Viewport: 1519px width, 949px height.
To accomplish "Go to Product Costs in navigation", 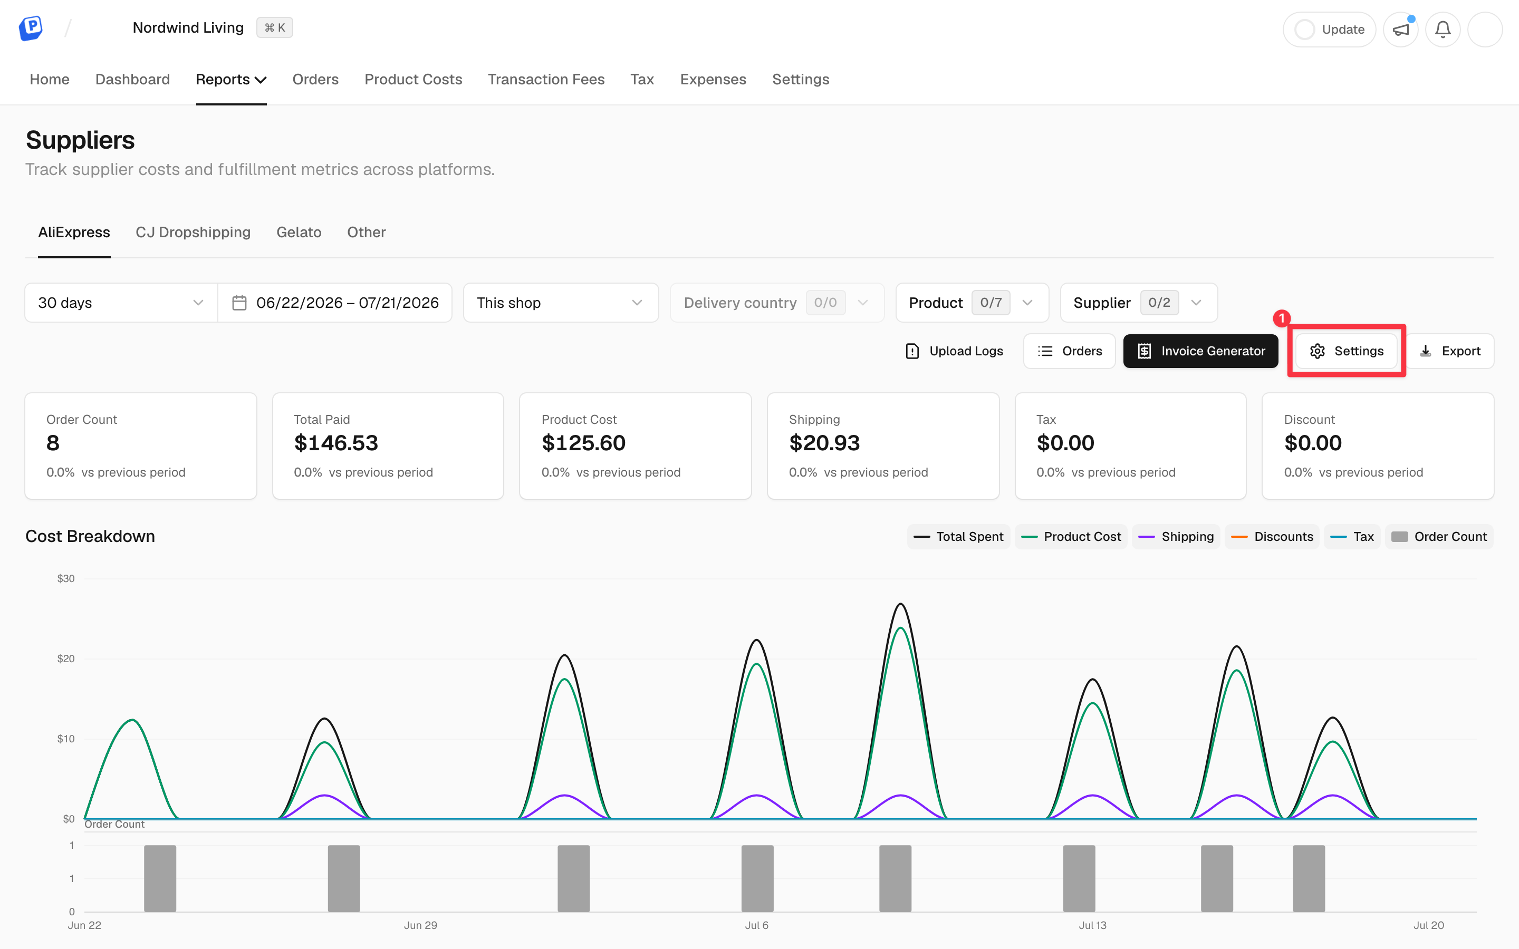I will tap(413, 79).
